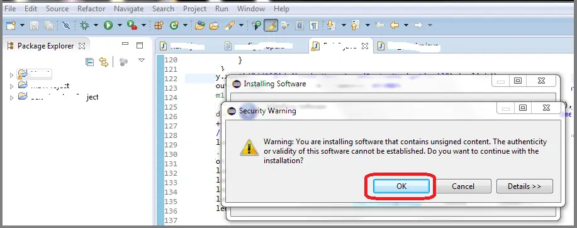Click the yellow warning triangle in dialog

[x=249, y=147]
